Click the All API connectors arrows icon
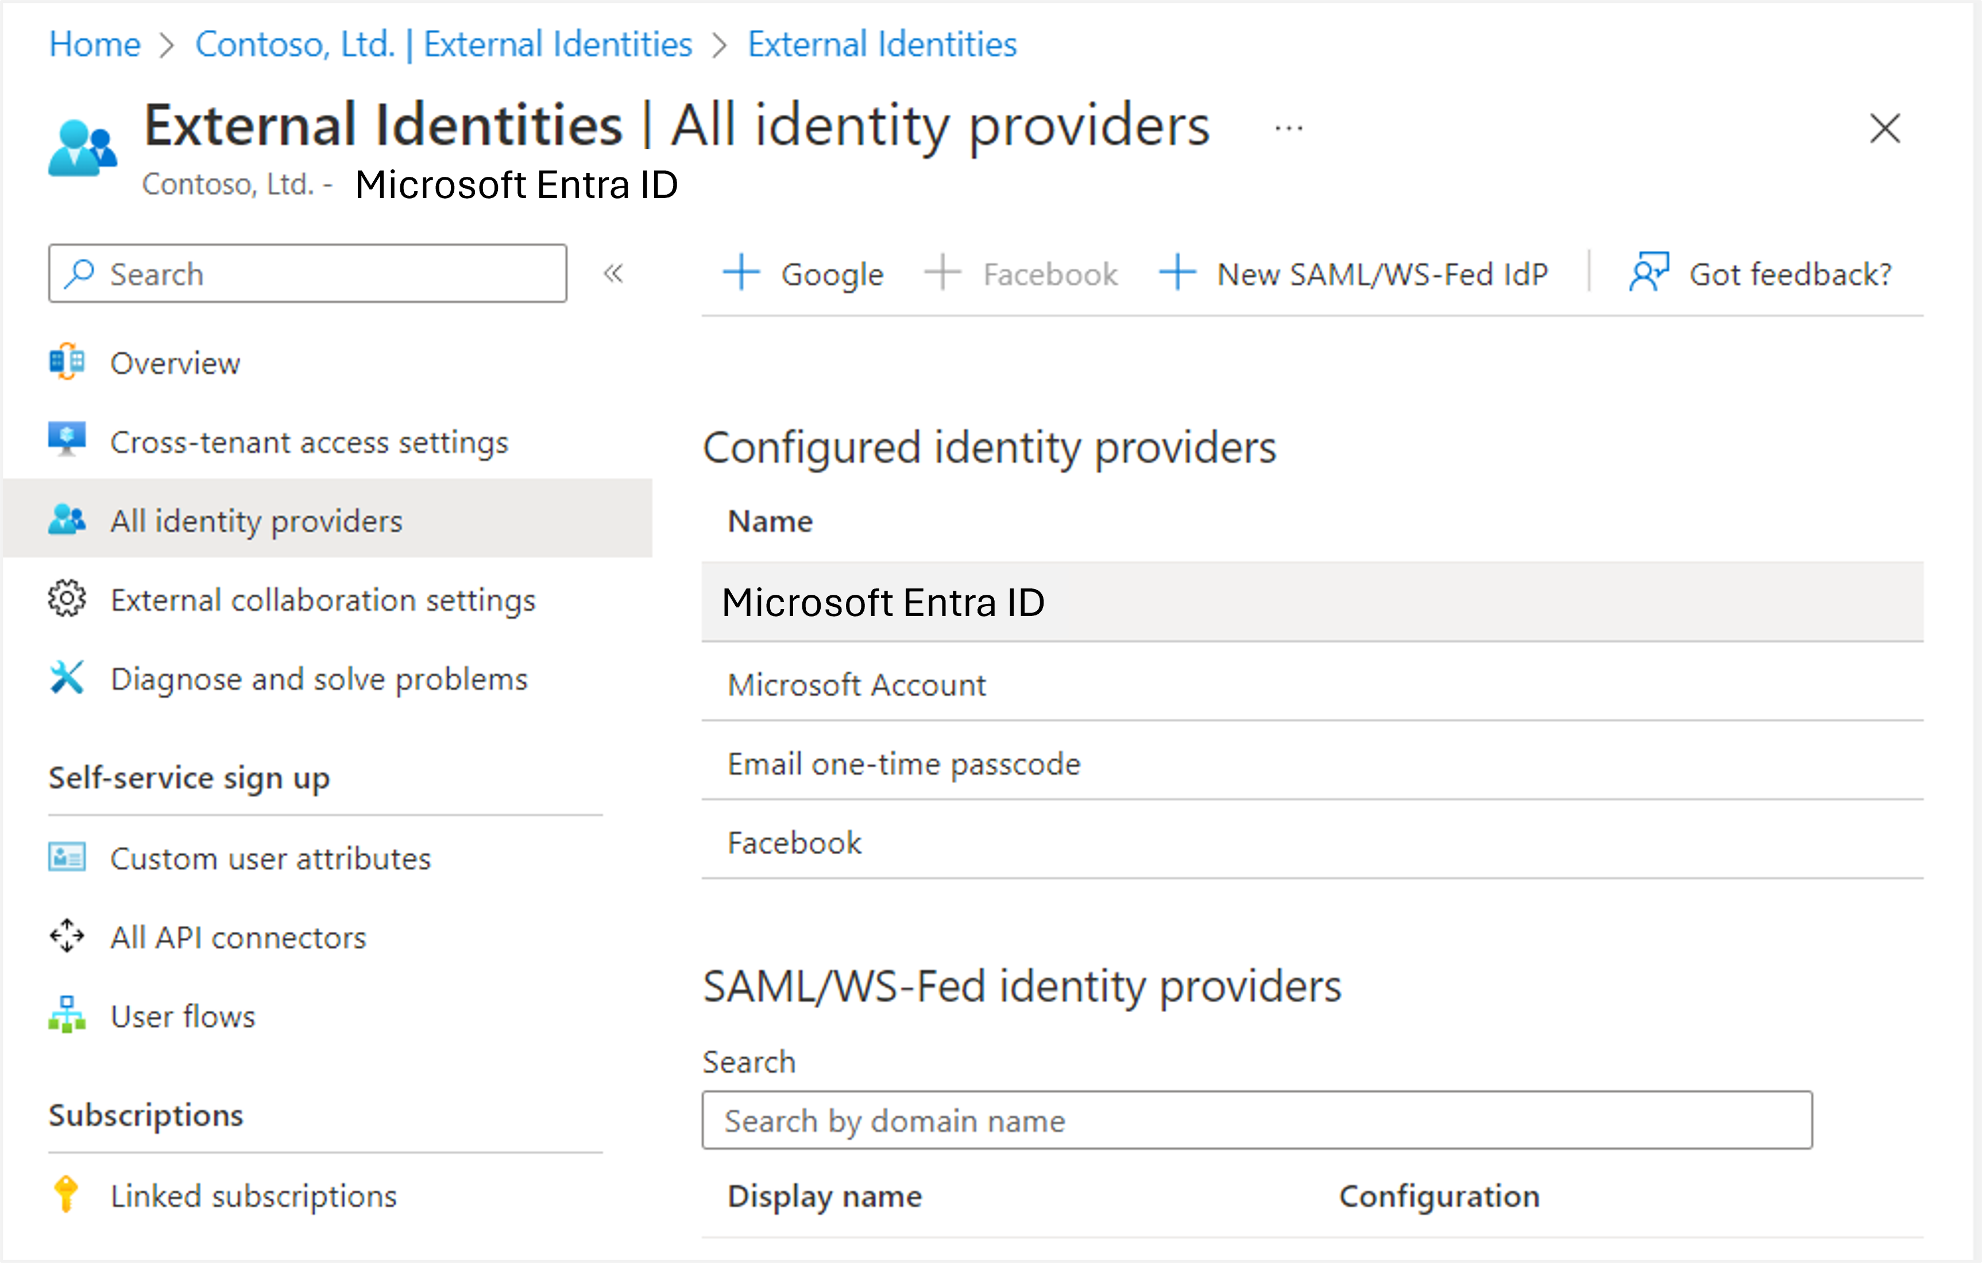This screenshot has height=1263, width=1982. tap(67, 936)
